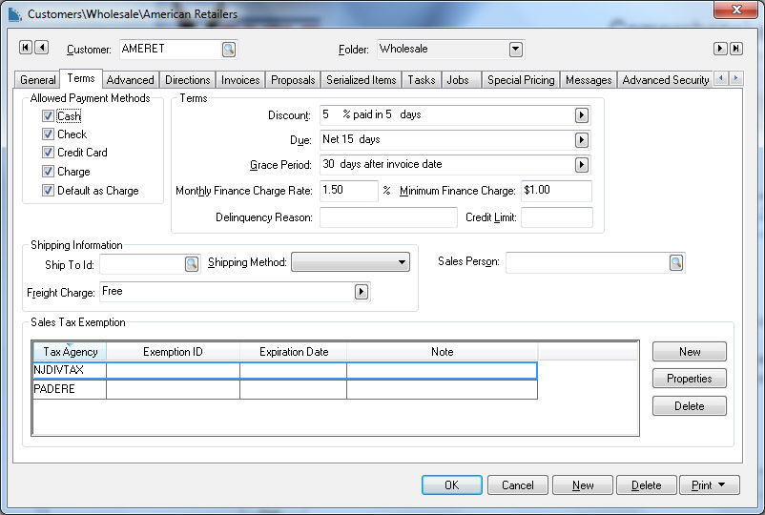Go to first customer record arrow

pyautogui.click(x=26, y=48)
